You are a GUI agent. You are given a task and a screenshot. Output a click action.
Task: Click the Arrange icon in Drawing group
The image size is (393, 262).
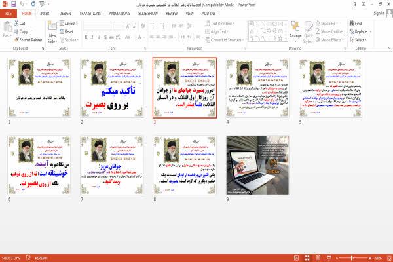point(295,27)
